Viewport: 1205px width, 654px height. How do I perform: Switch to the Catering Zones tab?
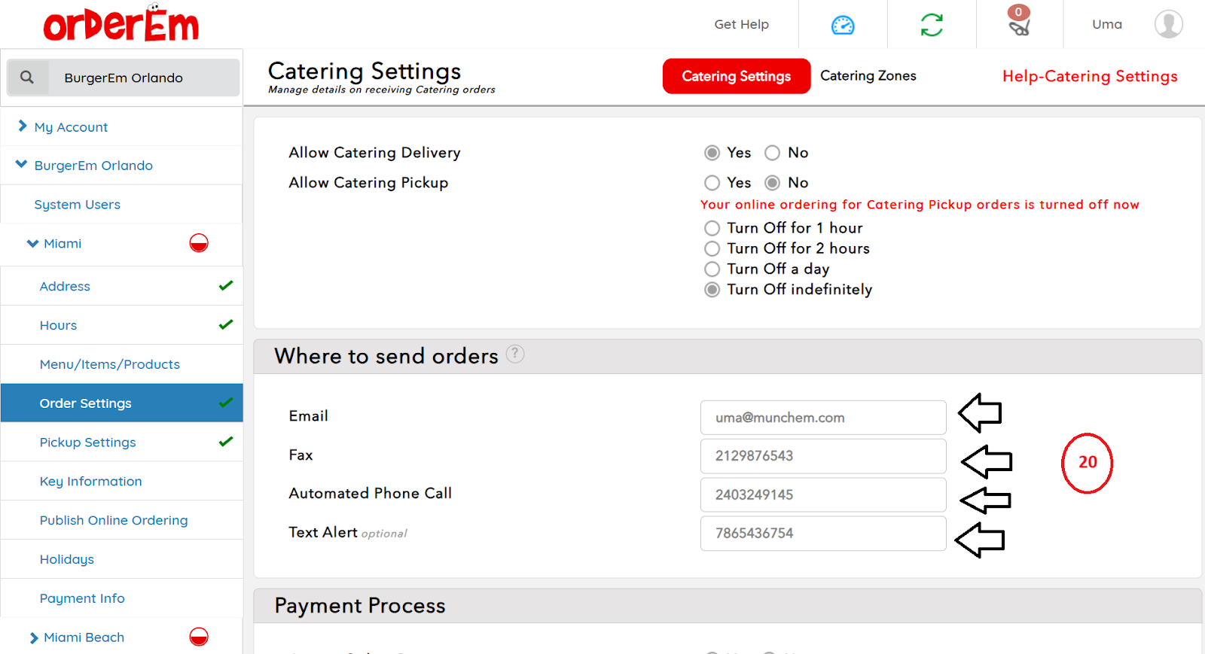click(x=868, y=76)
